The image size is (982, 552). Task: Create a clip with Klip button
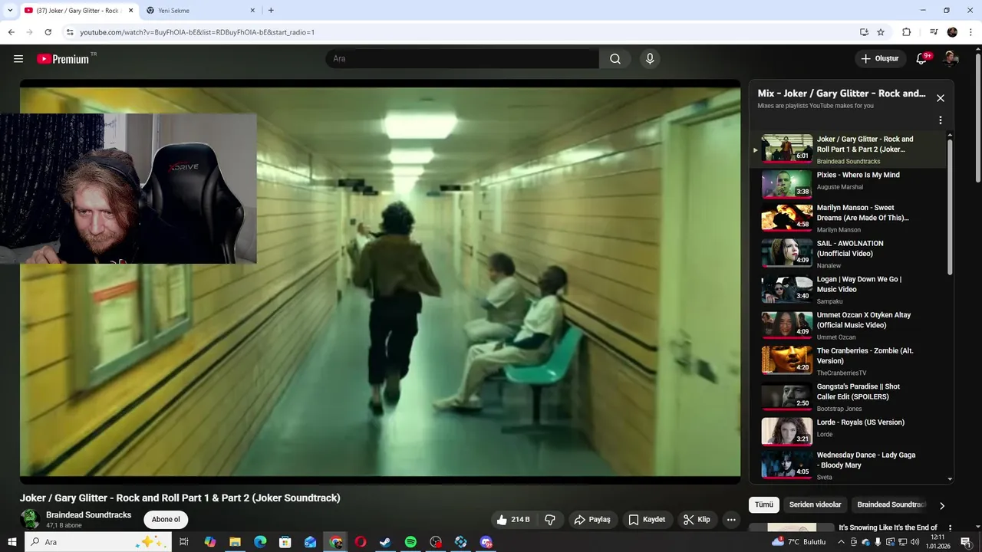tap(697, 520)
